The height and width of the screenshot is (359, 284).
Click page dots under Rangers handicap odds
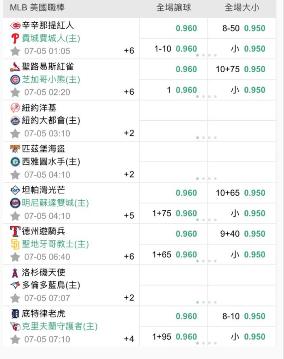pyautogui.click(x=206, y=261)
